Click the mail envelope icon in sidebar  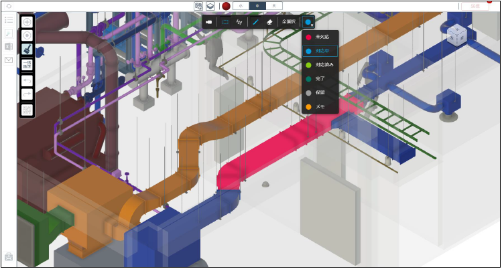pos(9,60)
